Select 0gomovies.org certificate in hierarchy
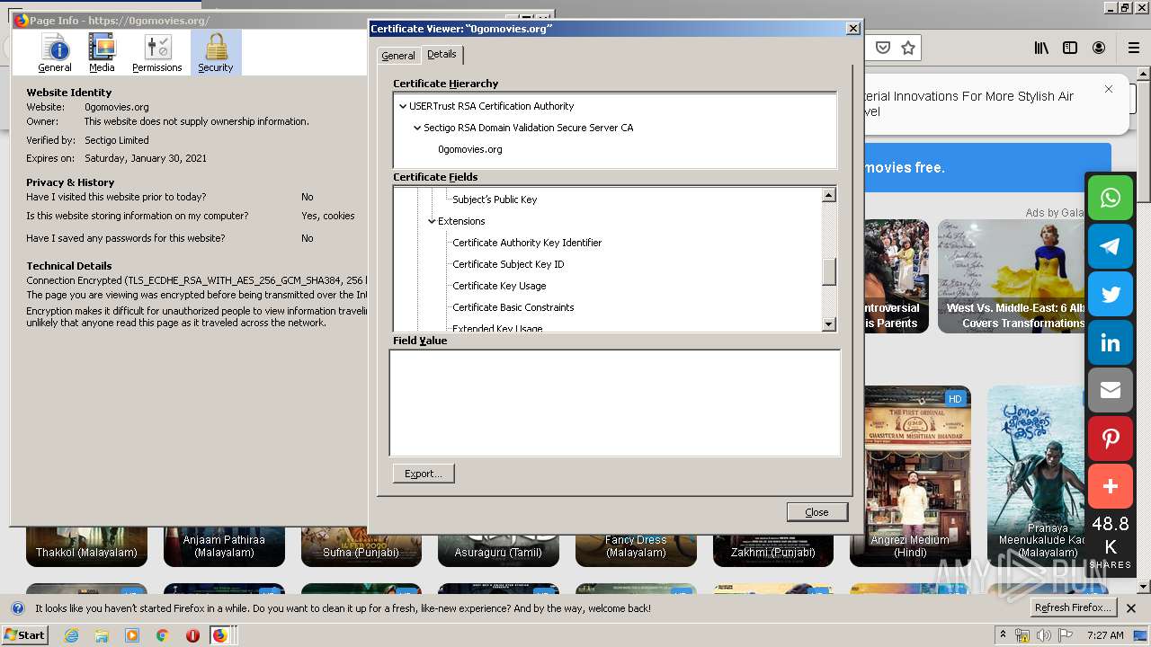This screenshot has height=647, width=1151. (470, 149)
